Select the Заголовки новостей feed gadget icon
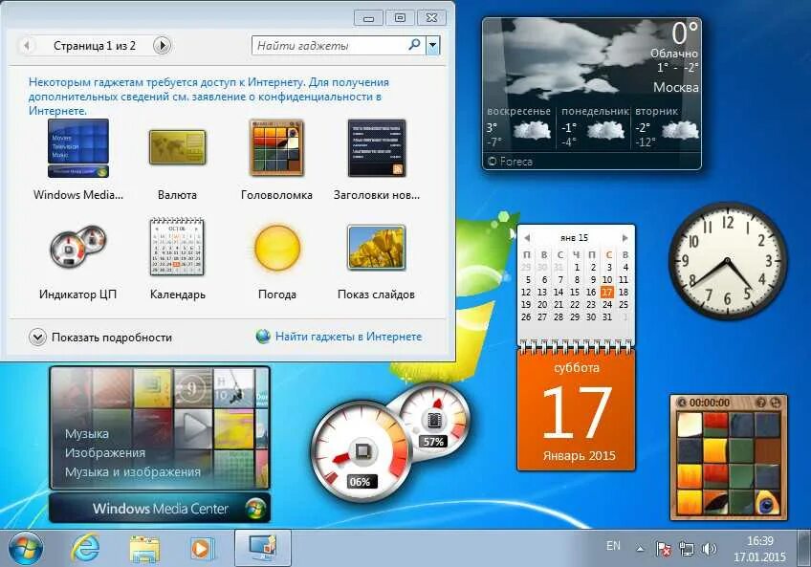Image resolution: width=811 pixels, height=567 pixels. (x=377, y=148)
